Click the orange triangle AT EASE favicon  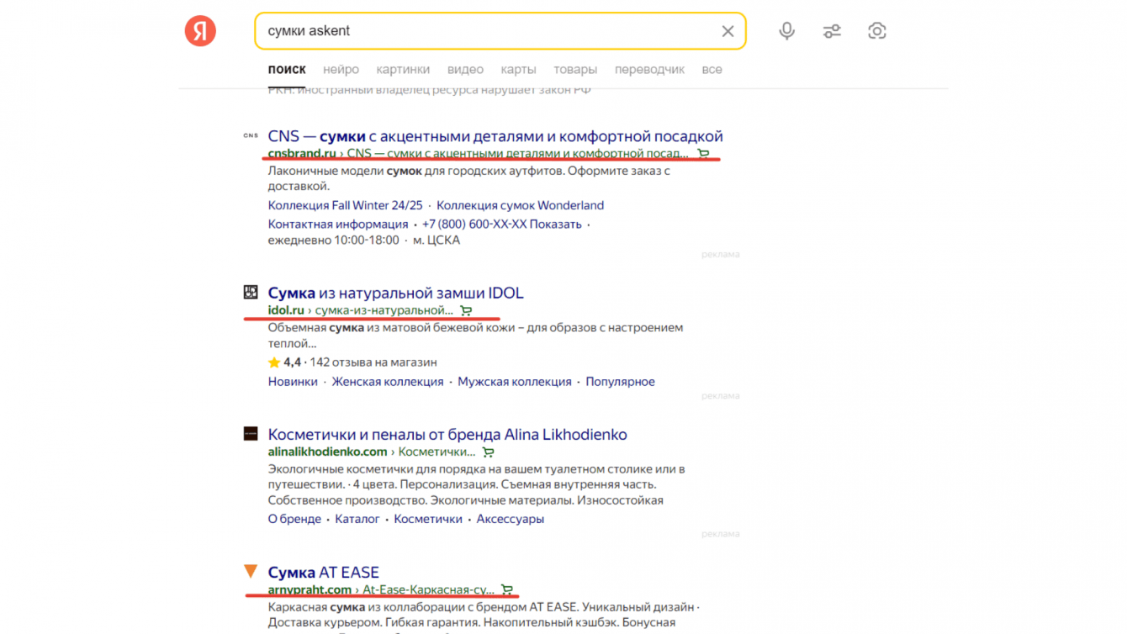251,571
